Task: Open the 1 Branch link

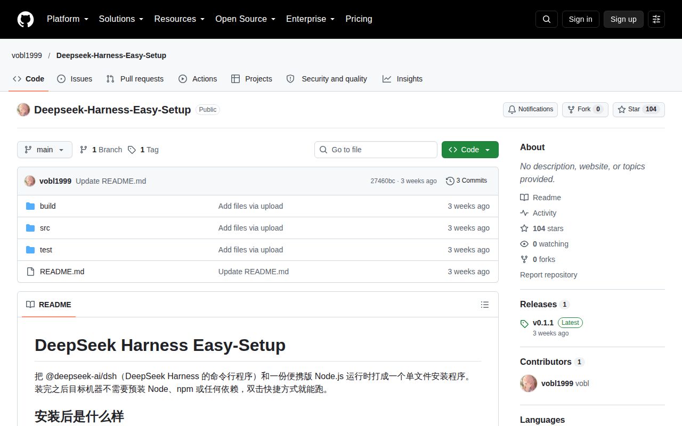Action: (101, 150)
